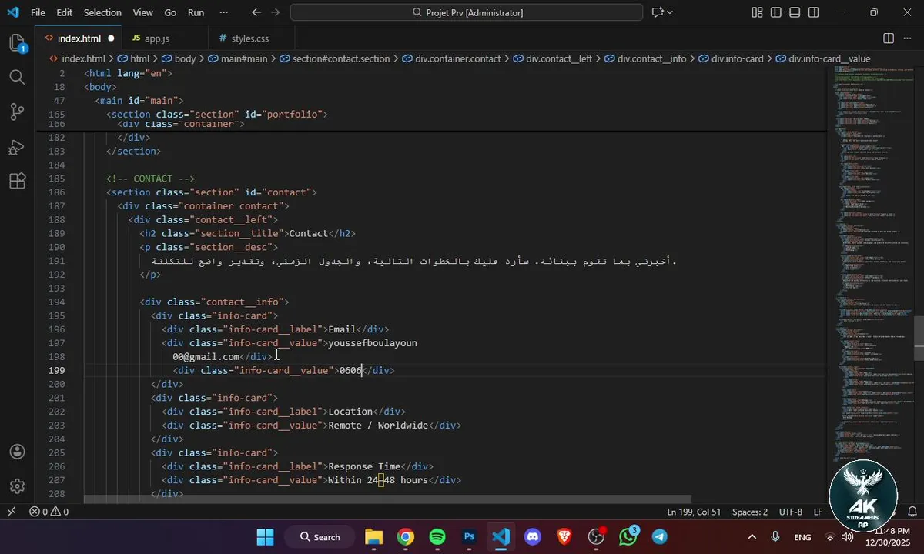The image size is (924, 554).
Task: Open the Explorer view in activity bar
Action: [x=17, y=42]
